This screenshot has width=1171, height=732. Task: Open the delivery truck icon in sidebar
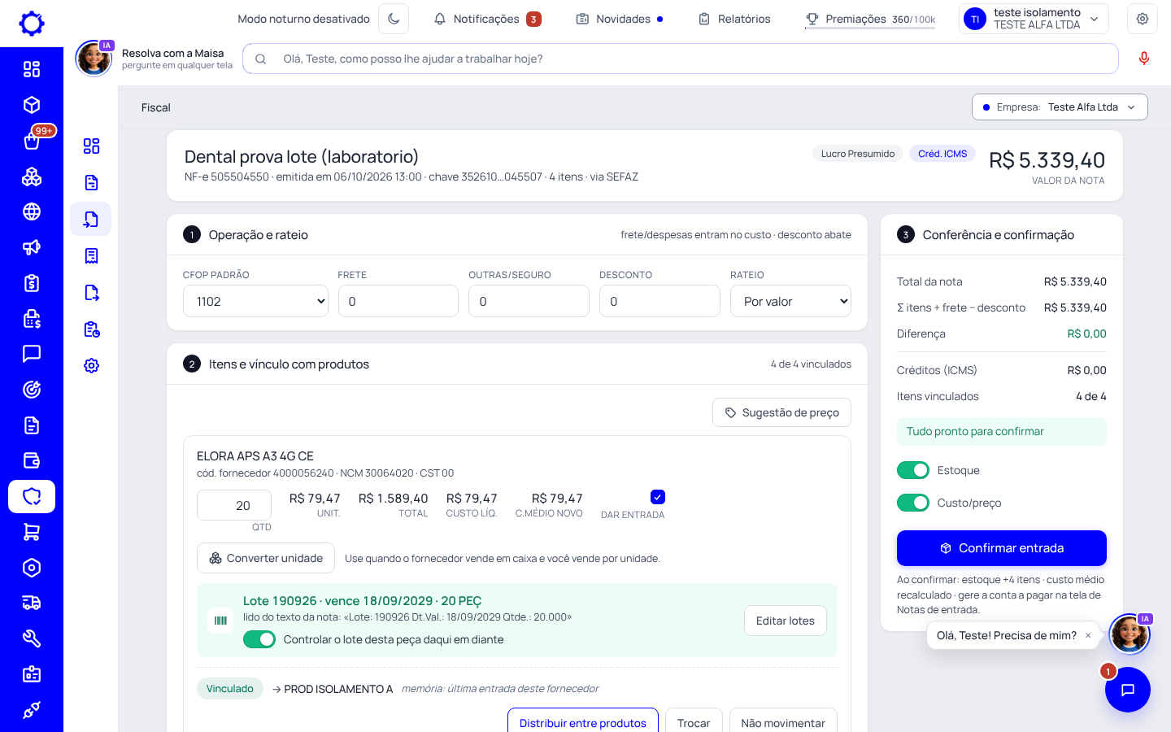[x=32, y=603]
